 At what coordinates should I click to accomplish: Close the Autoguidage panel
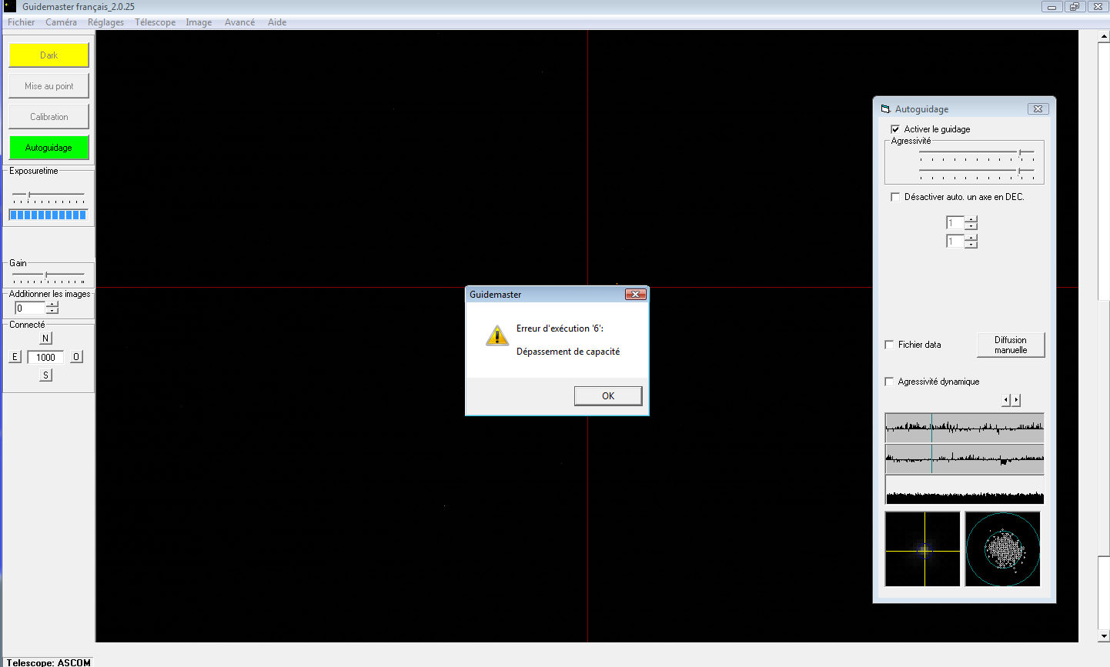1038,109
